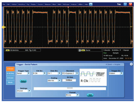Image resolution: width=136 pixels, height=103 pixels.
Task: Click the menu bar dropdown arrow button
Action: coord(91,4)
